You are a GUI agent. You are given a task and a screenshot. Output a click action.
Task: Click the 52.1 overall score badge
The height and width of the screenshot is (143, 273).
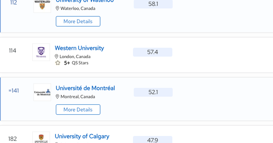[x=153, y=92]
